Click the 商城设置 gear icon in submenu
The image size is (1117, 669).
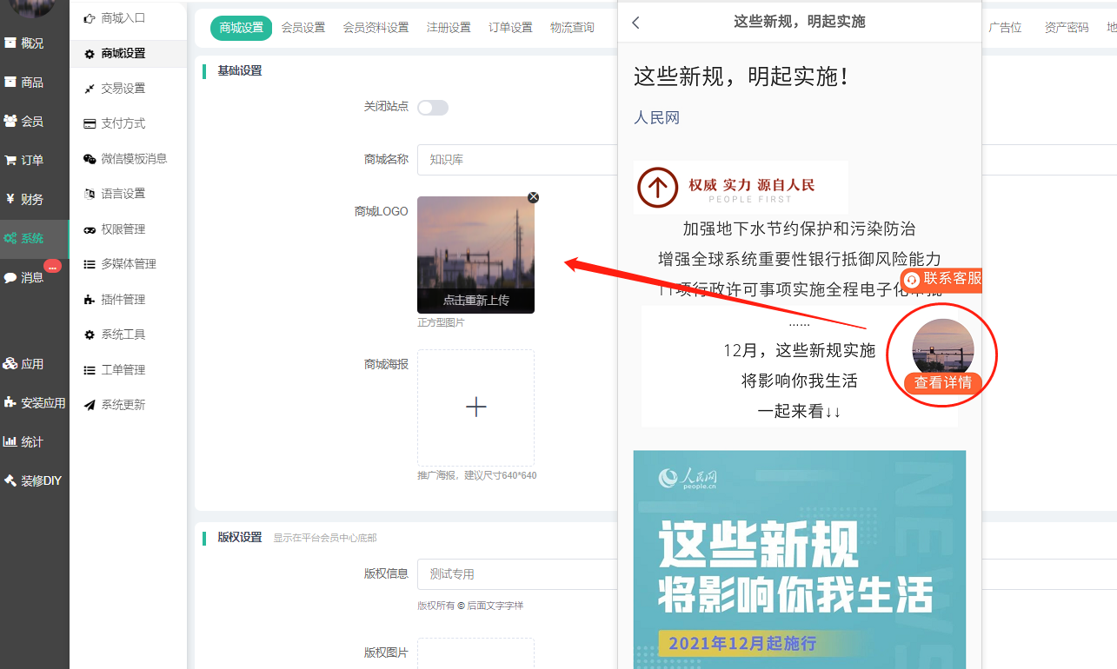90,53
